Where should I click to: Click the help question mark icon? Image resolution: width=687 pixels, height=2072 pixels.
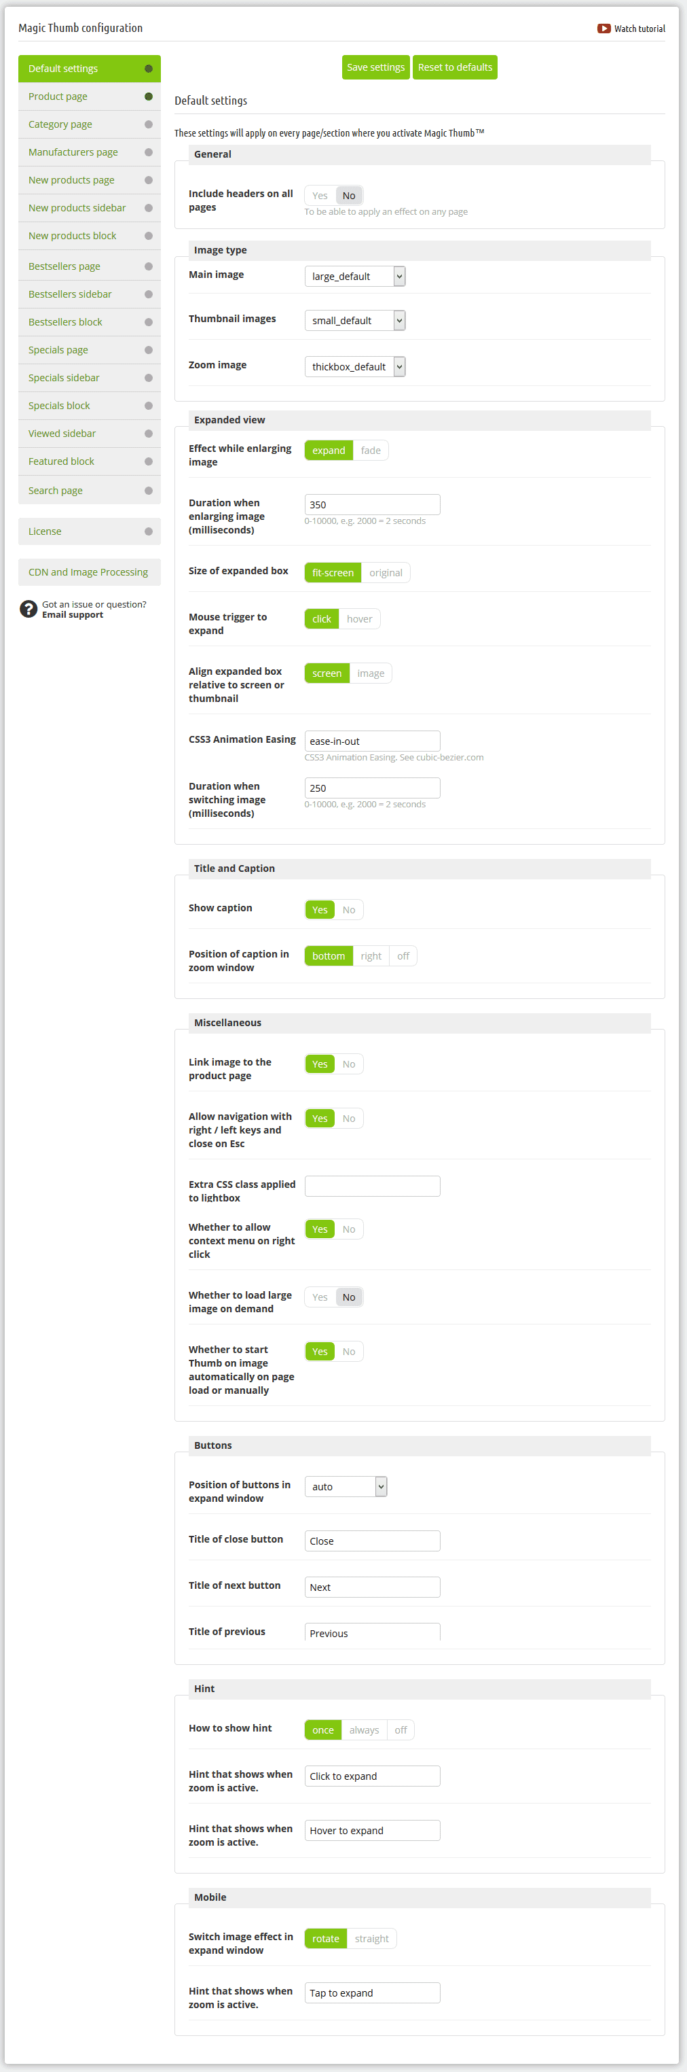tap(28, 609)
